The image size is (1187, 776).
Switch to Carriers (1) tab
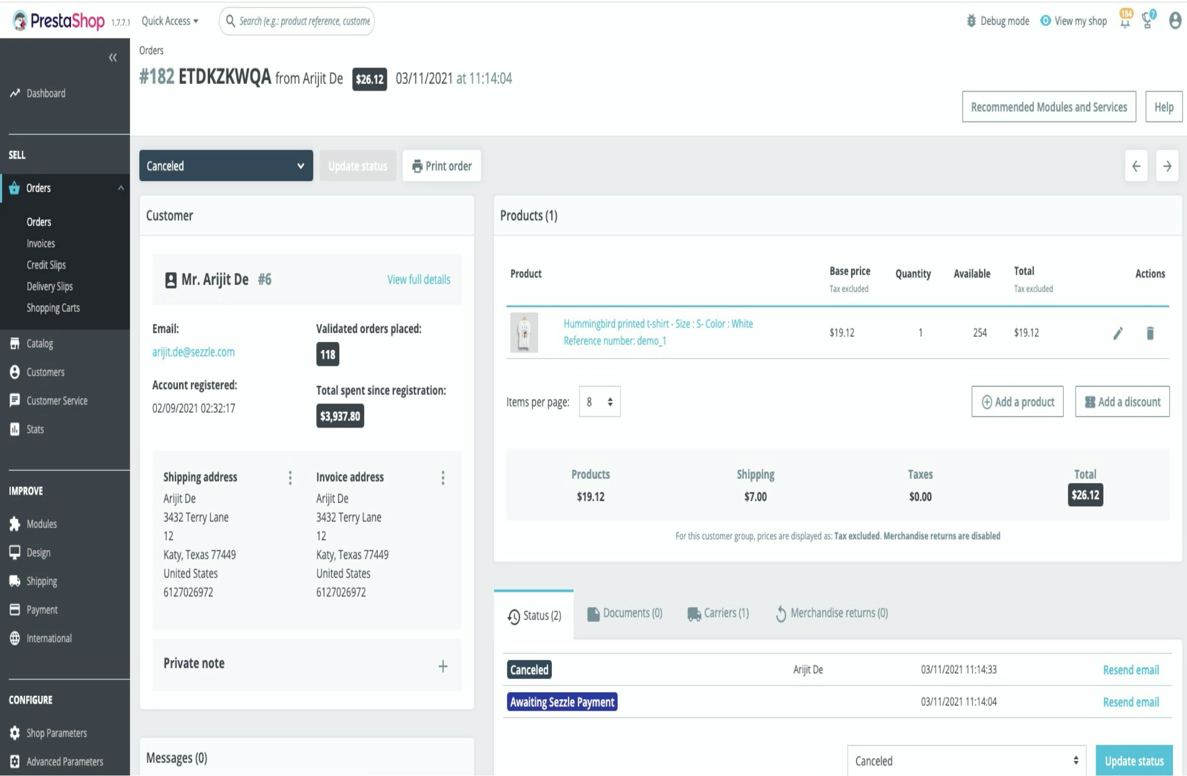click(x=718, y=614)
